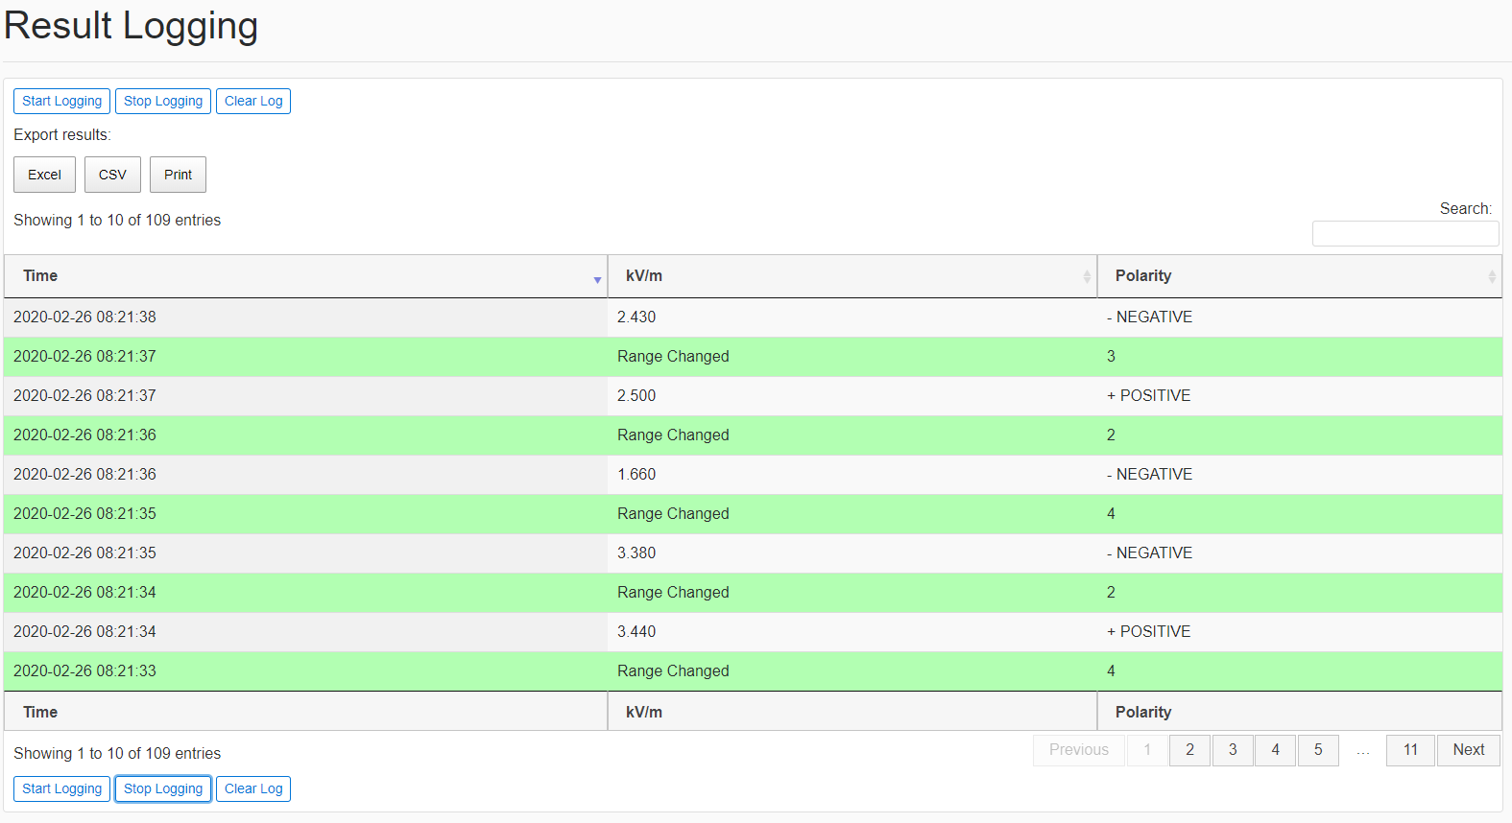Viewport: 1512px width, 823px height.
Task: Click the top Start Logging button
Action: 61,101
